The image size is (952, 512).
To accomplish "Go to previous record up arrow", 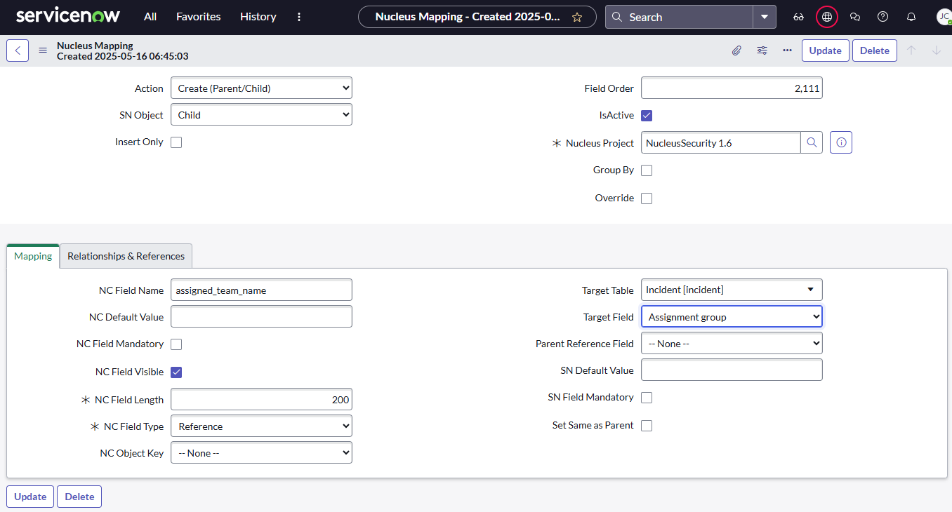I will [911, 50].
